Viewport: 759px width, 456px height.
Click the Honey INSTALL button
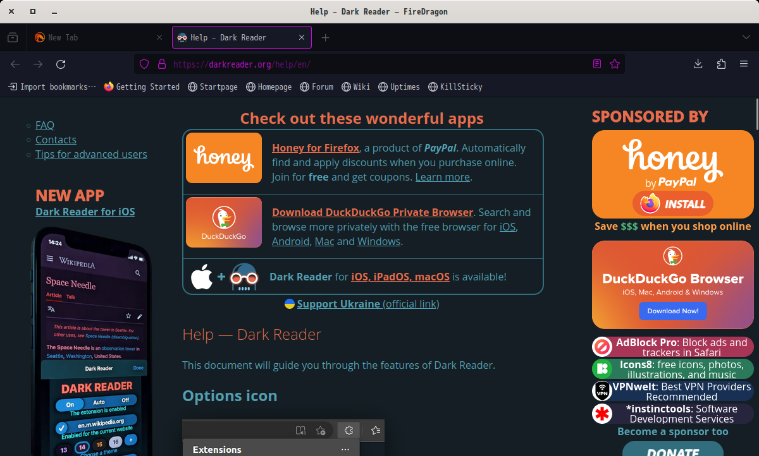(673, 204)
